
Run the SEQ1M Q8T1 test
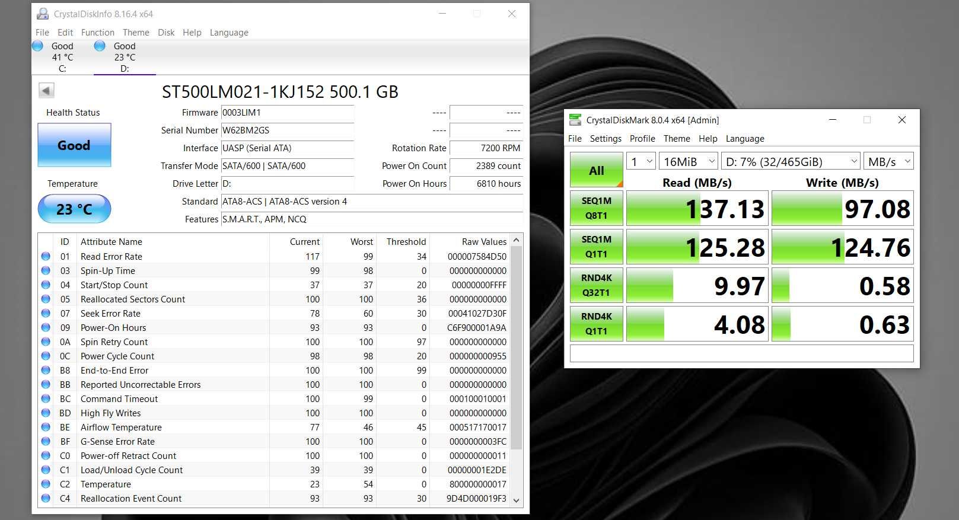(597, 208)
